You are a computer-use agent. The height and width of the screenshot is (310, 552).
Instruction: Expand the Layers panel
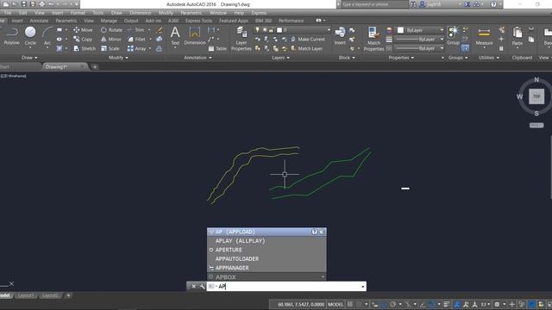coord(280,58)
